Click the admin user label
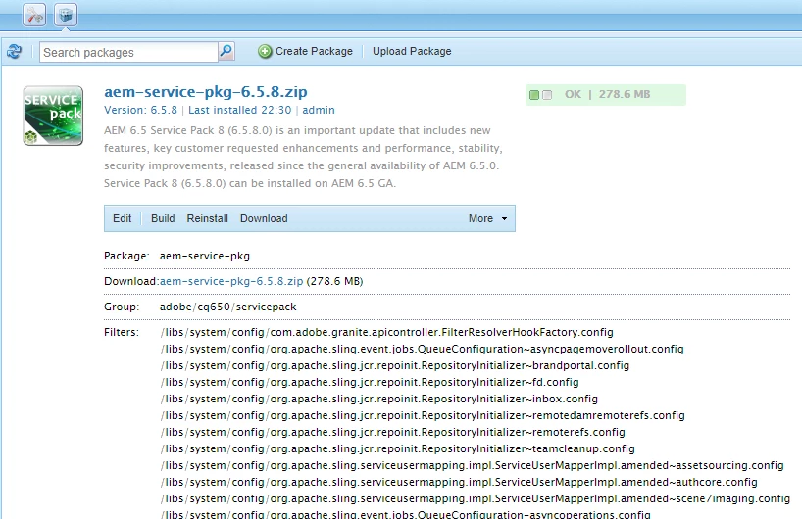 pos(319,110)
